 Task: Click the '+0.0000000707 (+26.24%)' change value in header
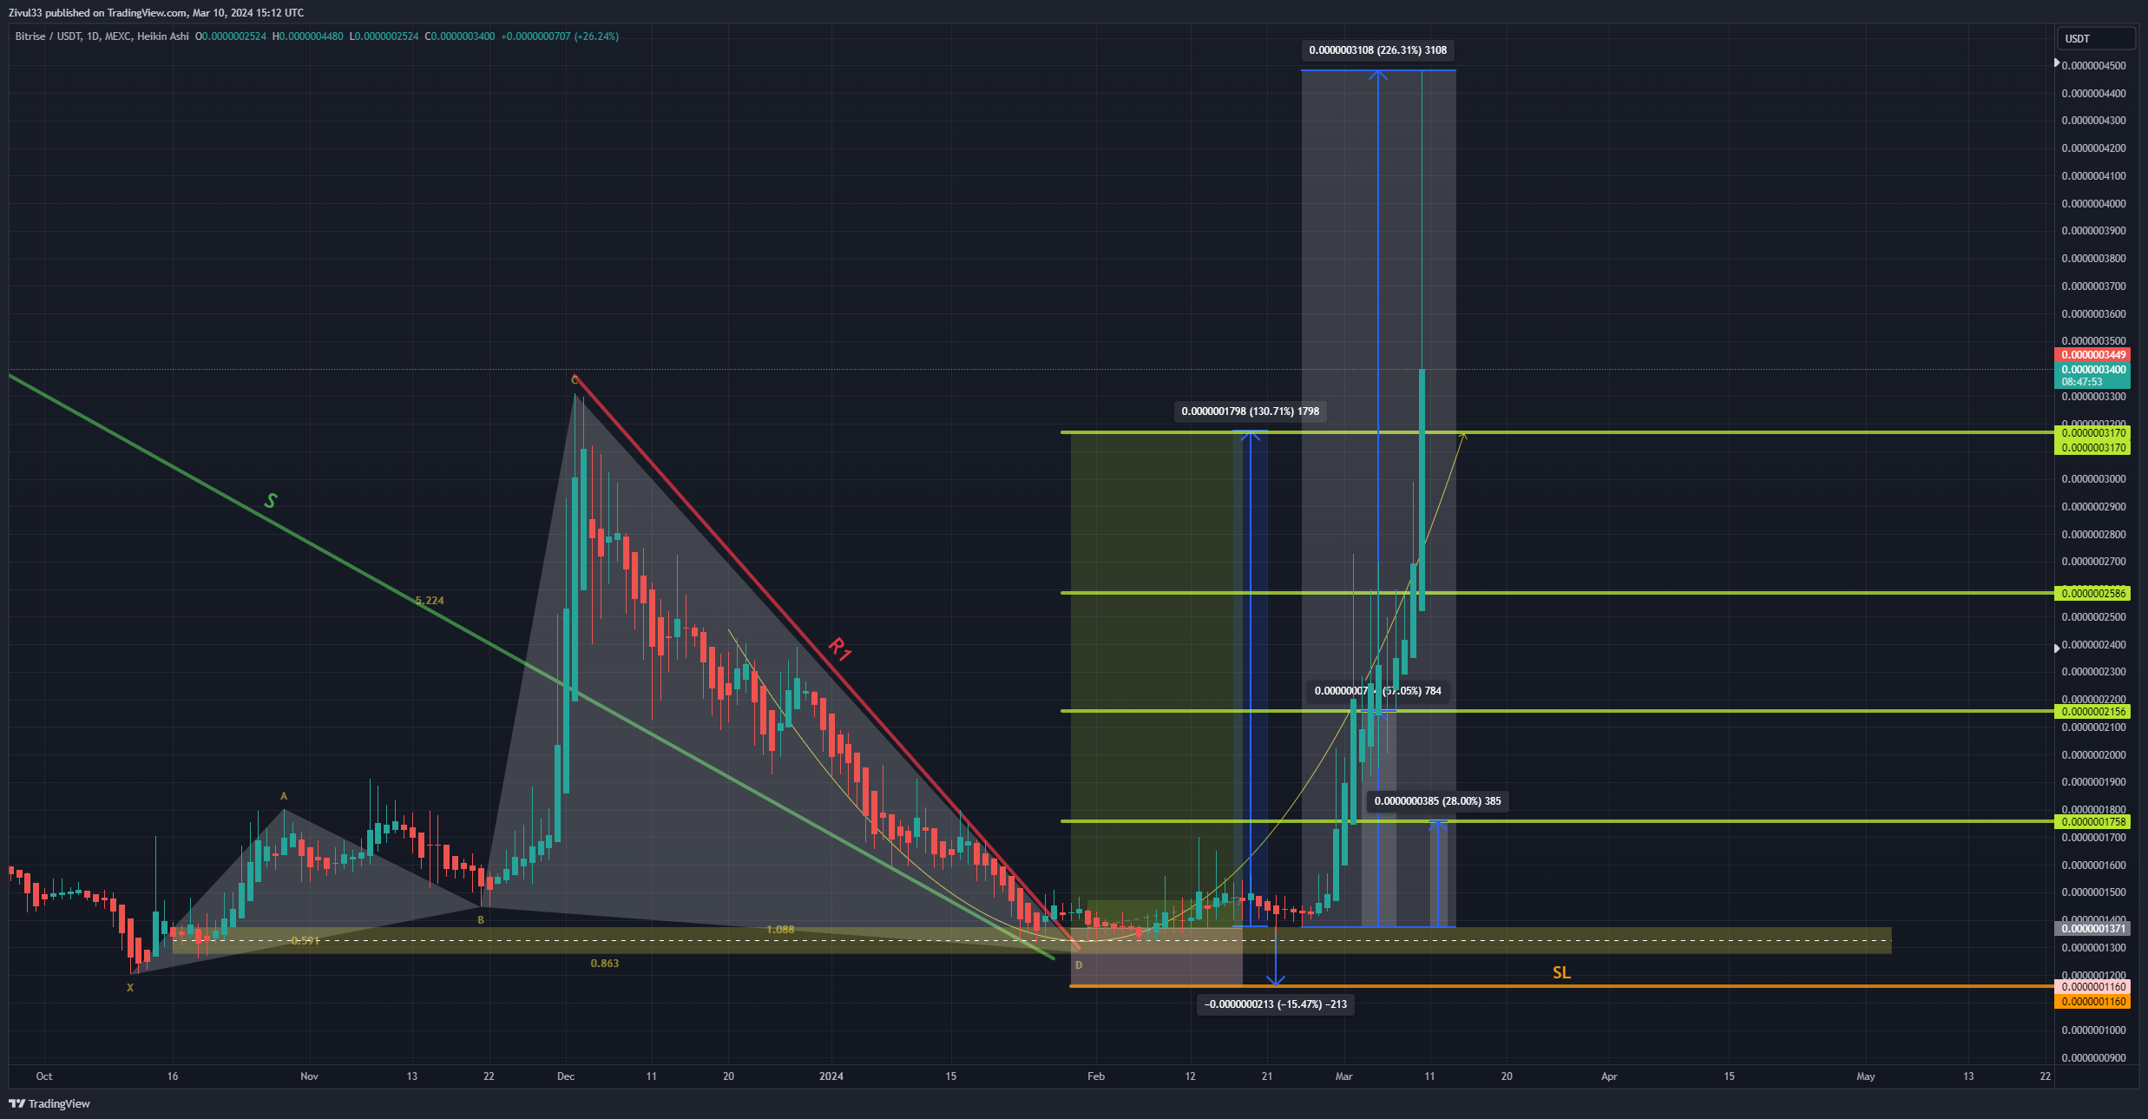pyautogui.click(x=560, y=36)
